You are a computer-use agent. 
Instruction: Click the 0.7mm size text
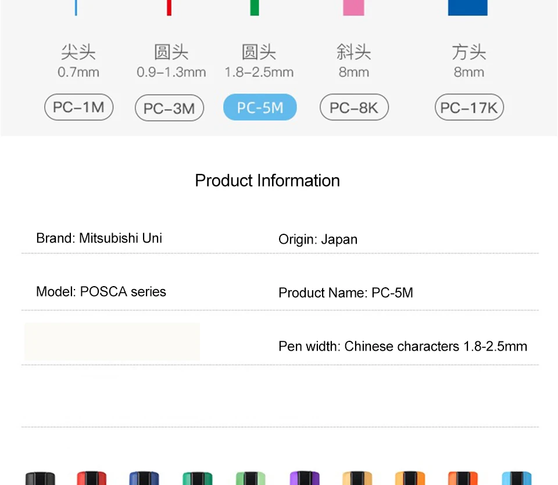pos(78,72)
